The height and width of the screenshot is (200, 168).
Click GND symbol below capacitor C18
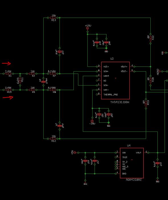(x=158, y=181)
